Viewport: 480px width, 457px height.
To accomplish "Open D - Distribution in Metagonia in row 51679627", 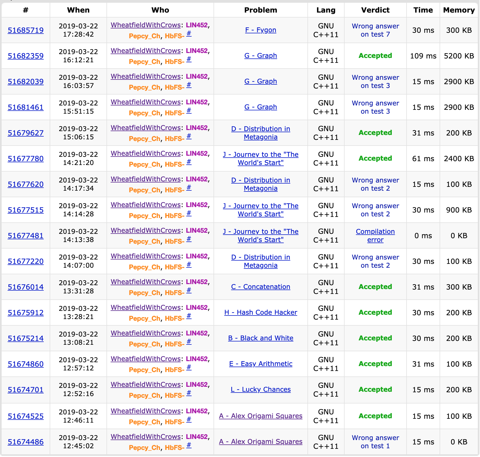I will tap(260, 133).
